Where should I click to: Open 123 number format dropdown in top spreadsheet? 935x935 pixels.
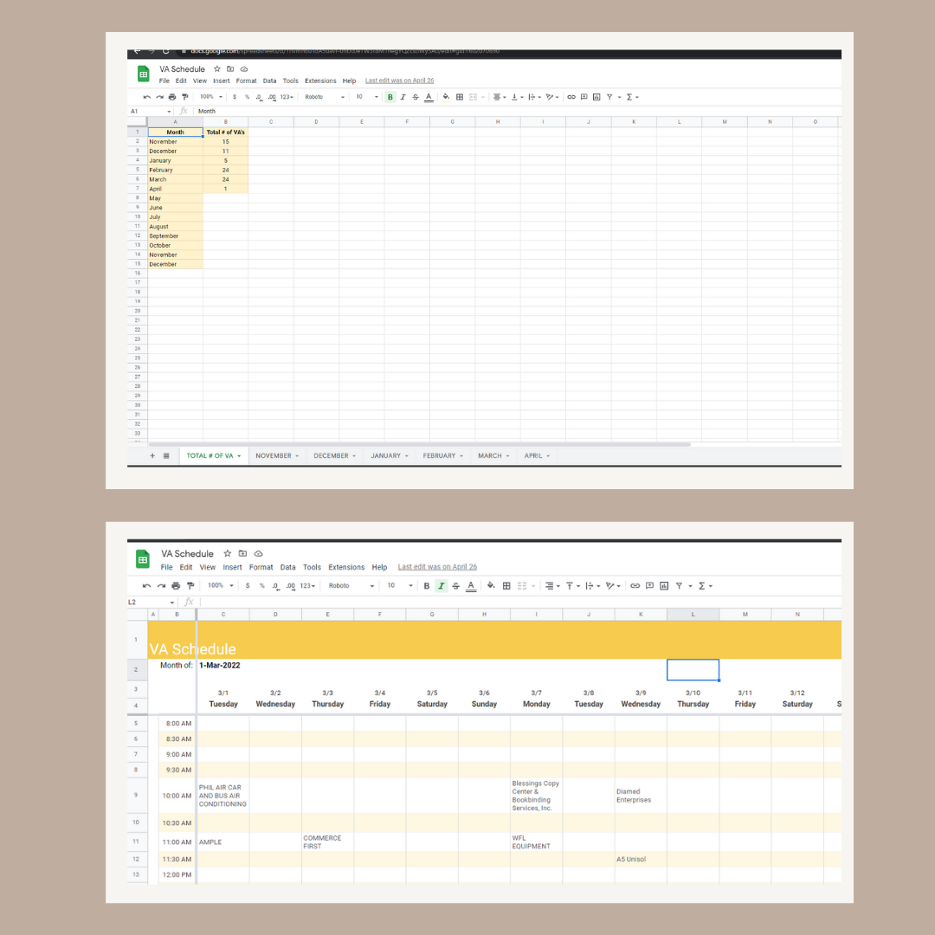click(x=287, y=97)
